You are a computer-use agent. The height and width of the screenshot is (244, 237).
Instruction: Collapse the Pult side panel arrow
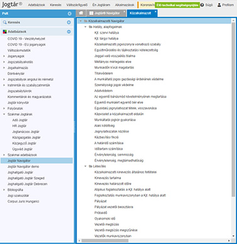(70, 14)
